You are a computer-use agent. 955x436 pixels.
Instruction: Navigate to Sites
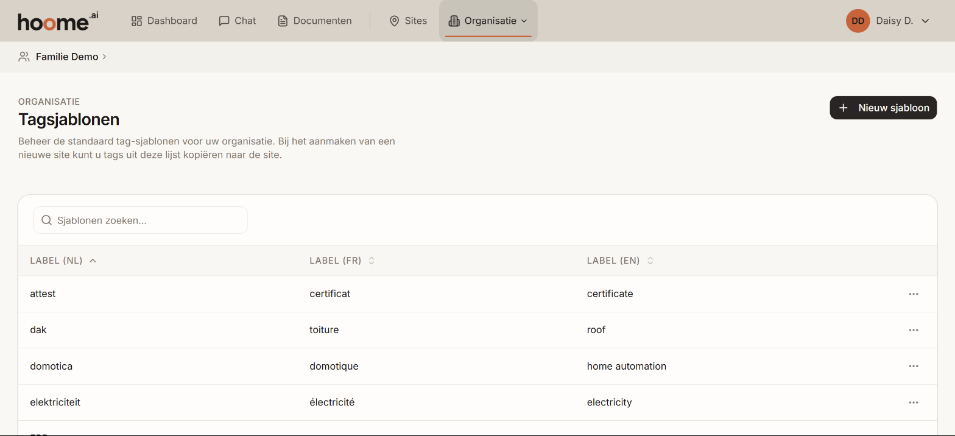(408, 21)
